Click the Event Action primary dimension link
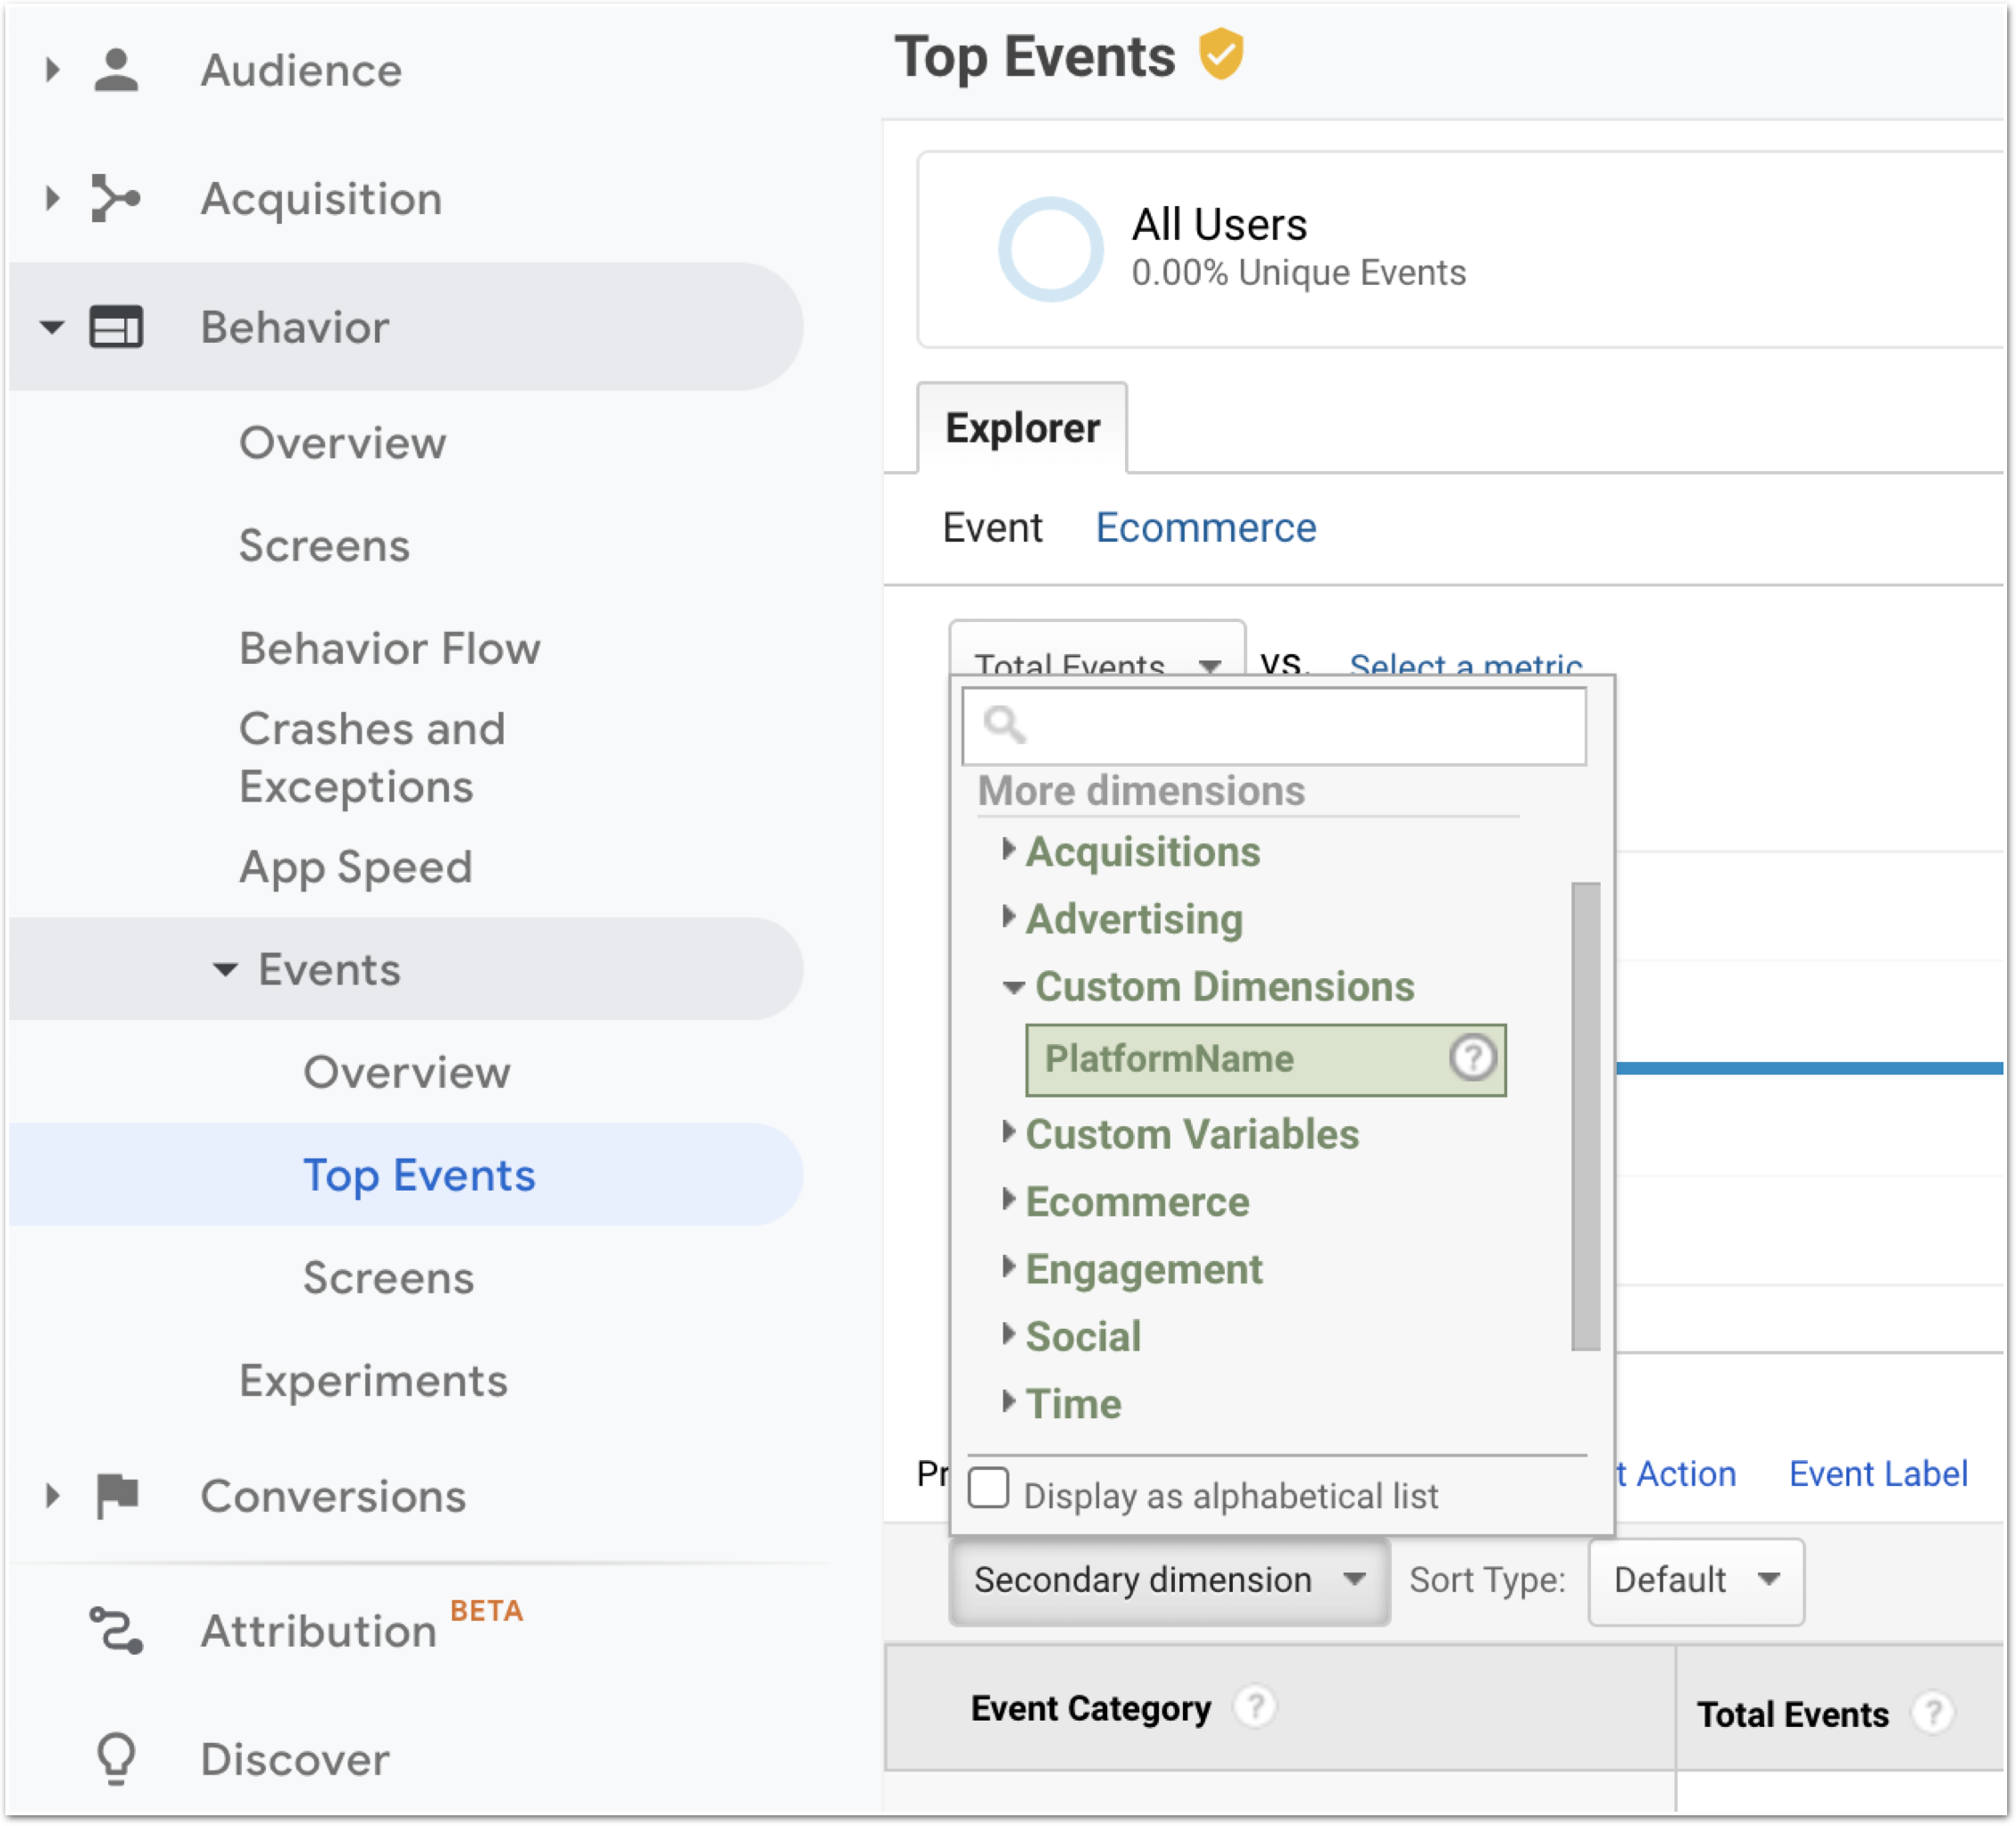The image size is (2016, 1826). 1675,1473
